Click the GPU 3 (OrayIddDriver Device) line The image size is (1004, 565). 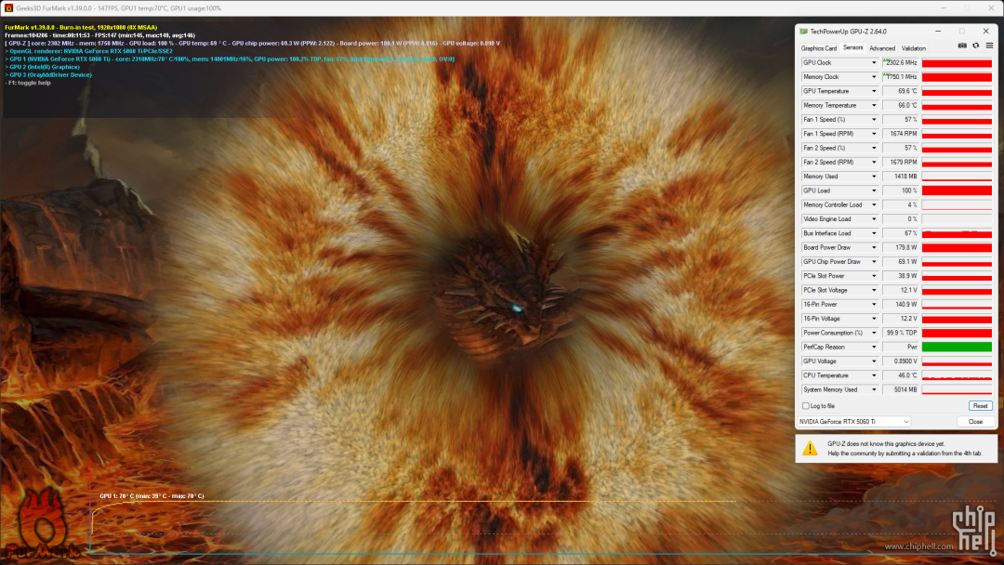(x=48, y=75)
